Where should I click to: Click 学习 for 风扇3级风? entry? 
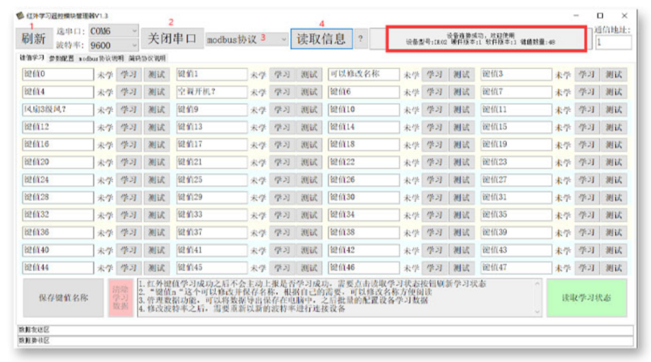tap(128, 110)
